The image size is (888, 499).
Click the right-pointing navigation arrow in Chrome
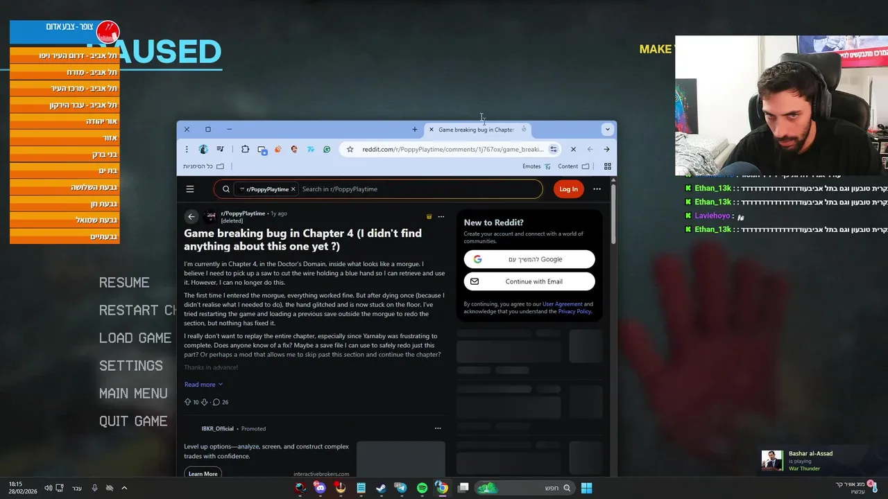[x=606, y=149]
